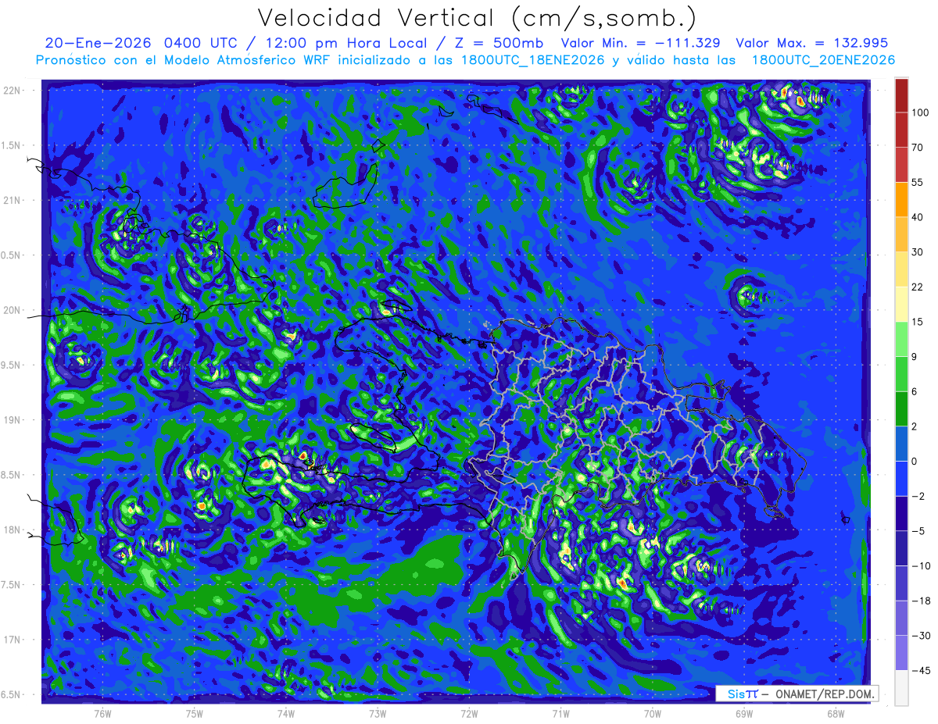
Task: Select the pale yellow band between 15 and 22
Action: (x=901, y=304)
